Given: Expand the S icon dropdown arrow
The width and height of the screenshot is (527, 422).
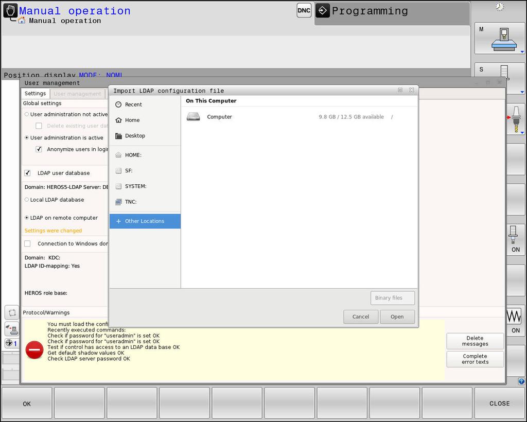Looking at the screenshot, I should click(522, 92).
